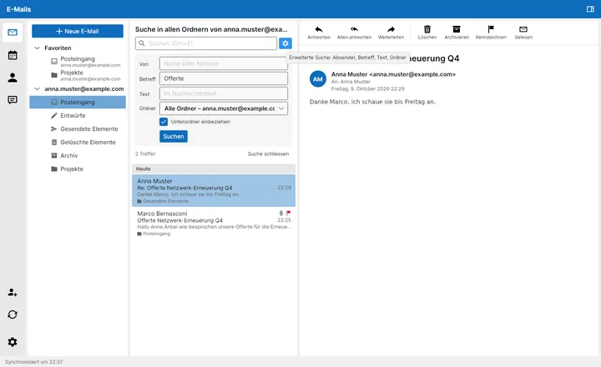Click heading 'Suche in allen Ordnern von anna.muster@exa...'
This screenshot has width=601, height=367.
click(x=211, y=29)
